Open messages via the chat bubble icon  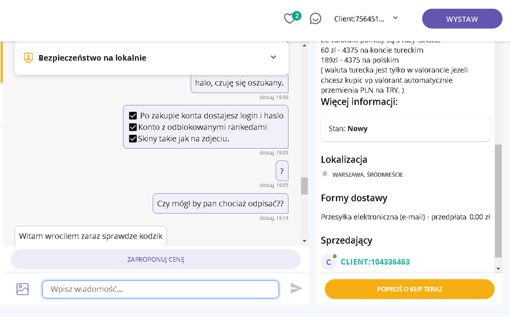click(x=315, y=18)
